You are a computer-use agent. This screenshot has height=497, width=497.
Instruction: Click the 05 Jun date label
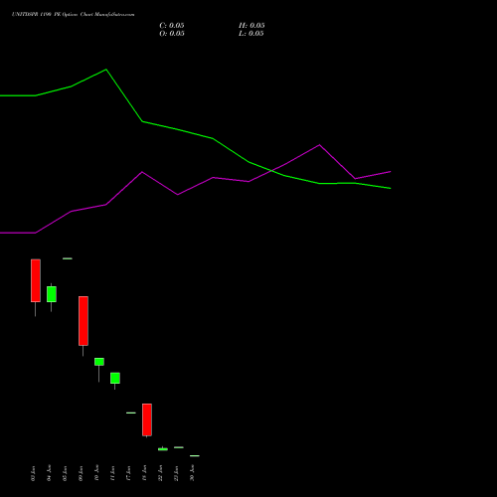tap(65, 473)
